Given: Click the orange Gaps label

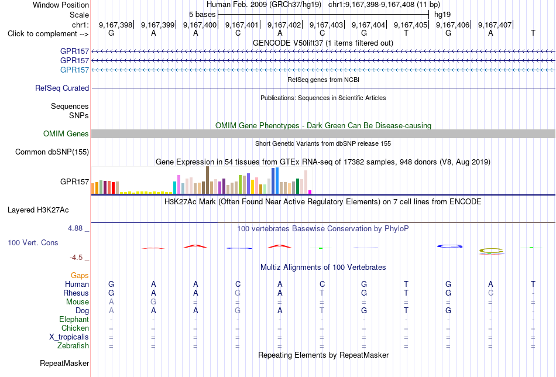Looking at the screenshot, I should pos(80,276).
